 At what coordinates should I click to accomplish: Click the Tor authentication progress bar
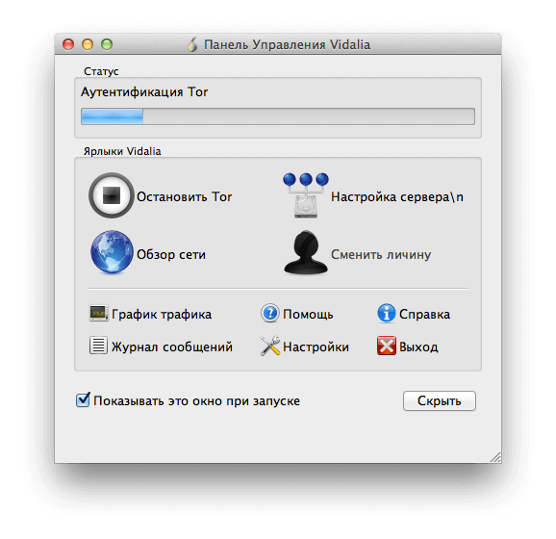(278, 116)
